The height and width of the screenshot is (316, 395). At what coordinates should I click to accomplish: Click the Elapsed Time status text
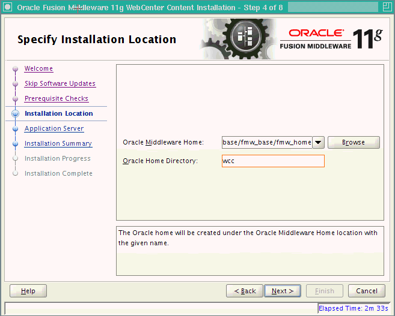pyautogui.click(x=354, y=308)
